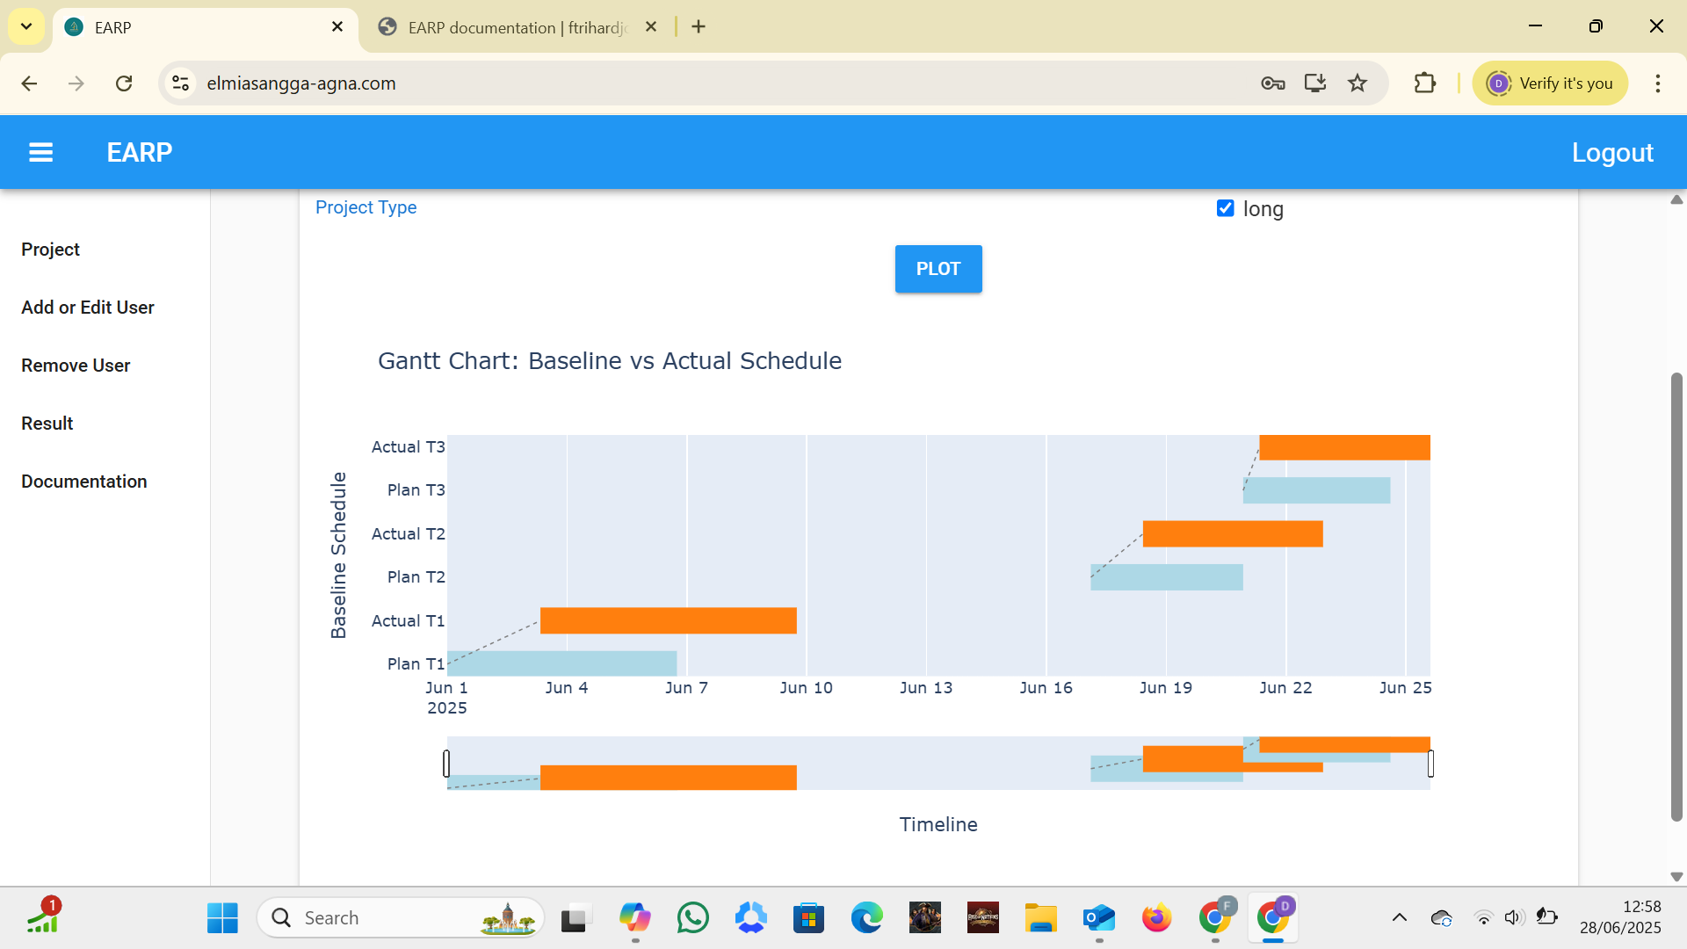Viewport: 1687px width, 949px height.
Task: Reload the current page
Action: coord(124,83)
